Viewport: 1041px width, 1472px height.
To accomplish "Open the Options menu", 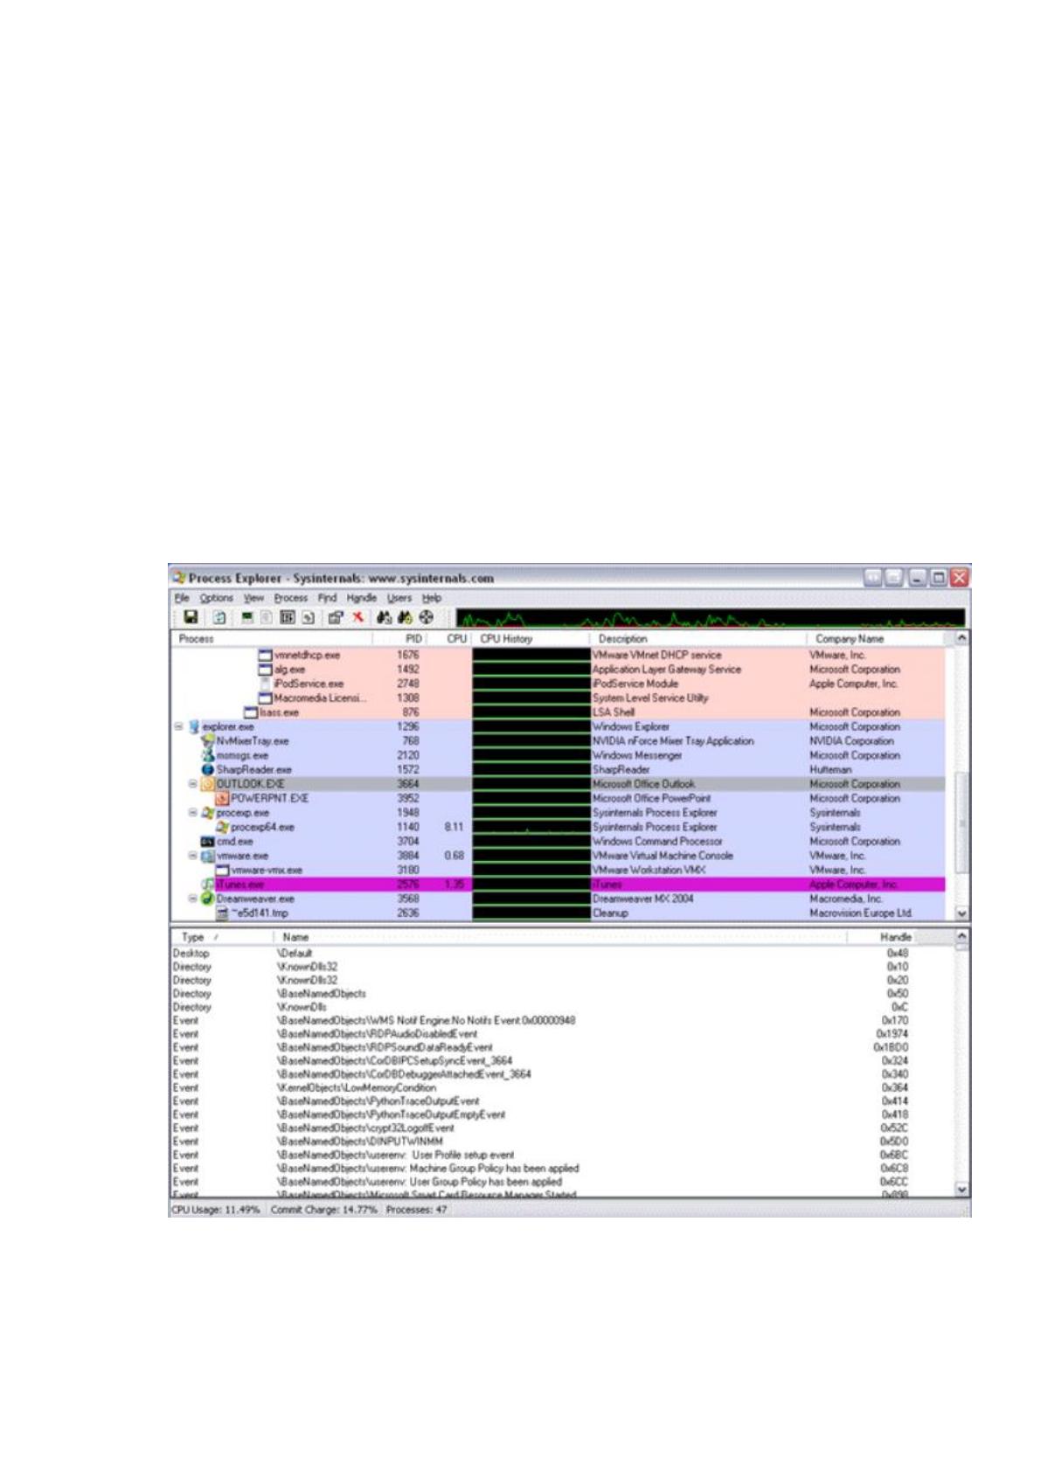I will (x=216, y=598).
